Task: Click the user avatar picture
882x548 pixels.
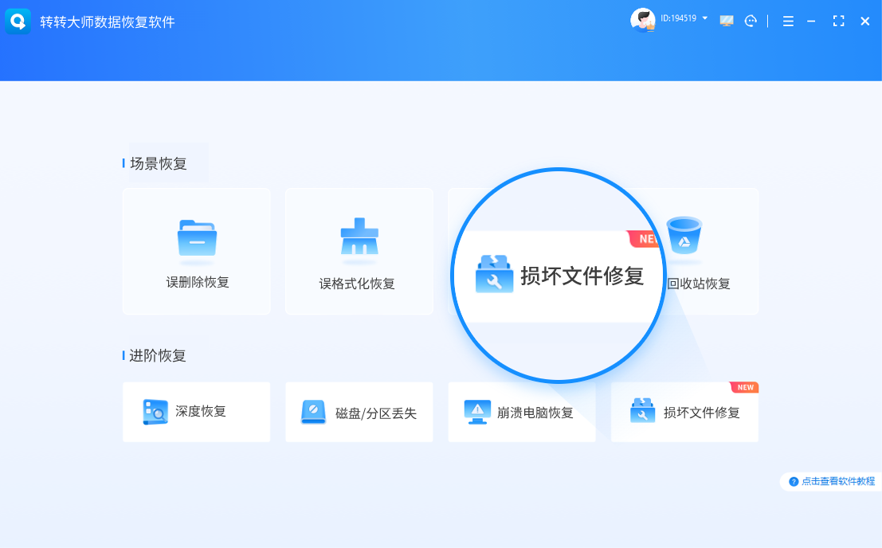Action: (642, 20)
